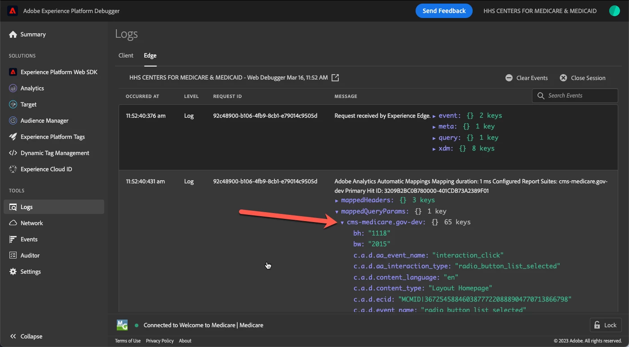Click the Events list icon
This screenshot has width=629, height=347.
13,239
